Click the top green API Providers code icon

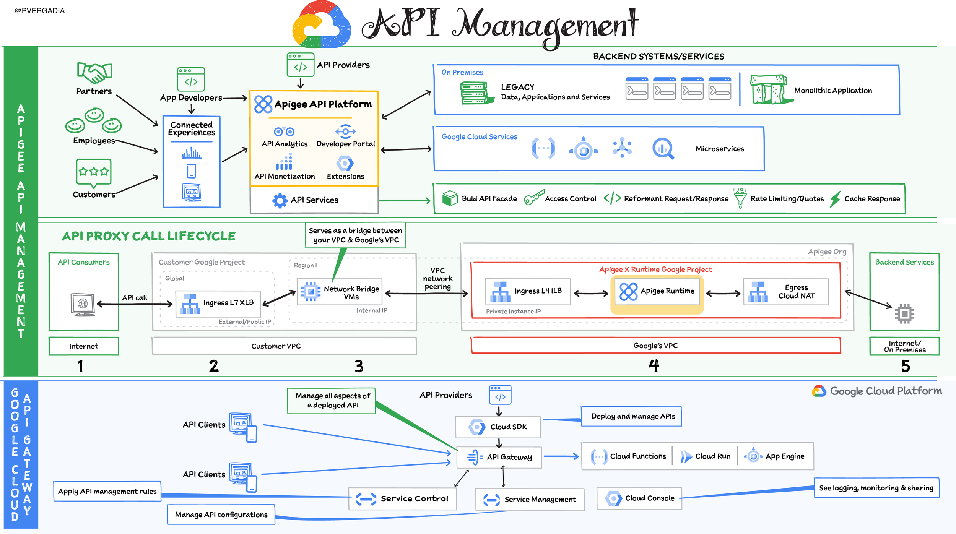click(x=300, y=65)
